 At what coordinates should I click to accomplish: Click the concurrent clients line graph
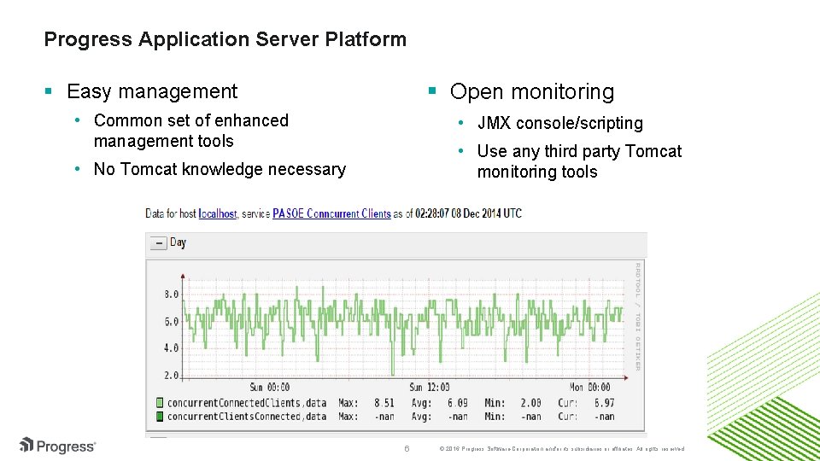pyautogui.click(x=402, y=327)
